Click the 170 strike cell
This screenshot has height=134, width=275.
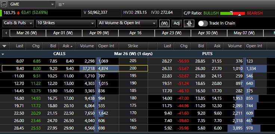pyautogui.click(x=133, y=113)
